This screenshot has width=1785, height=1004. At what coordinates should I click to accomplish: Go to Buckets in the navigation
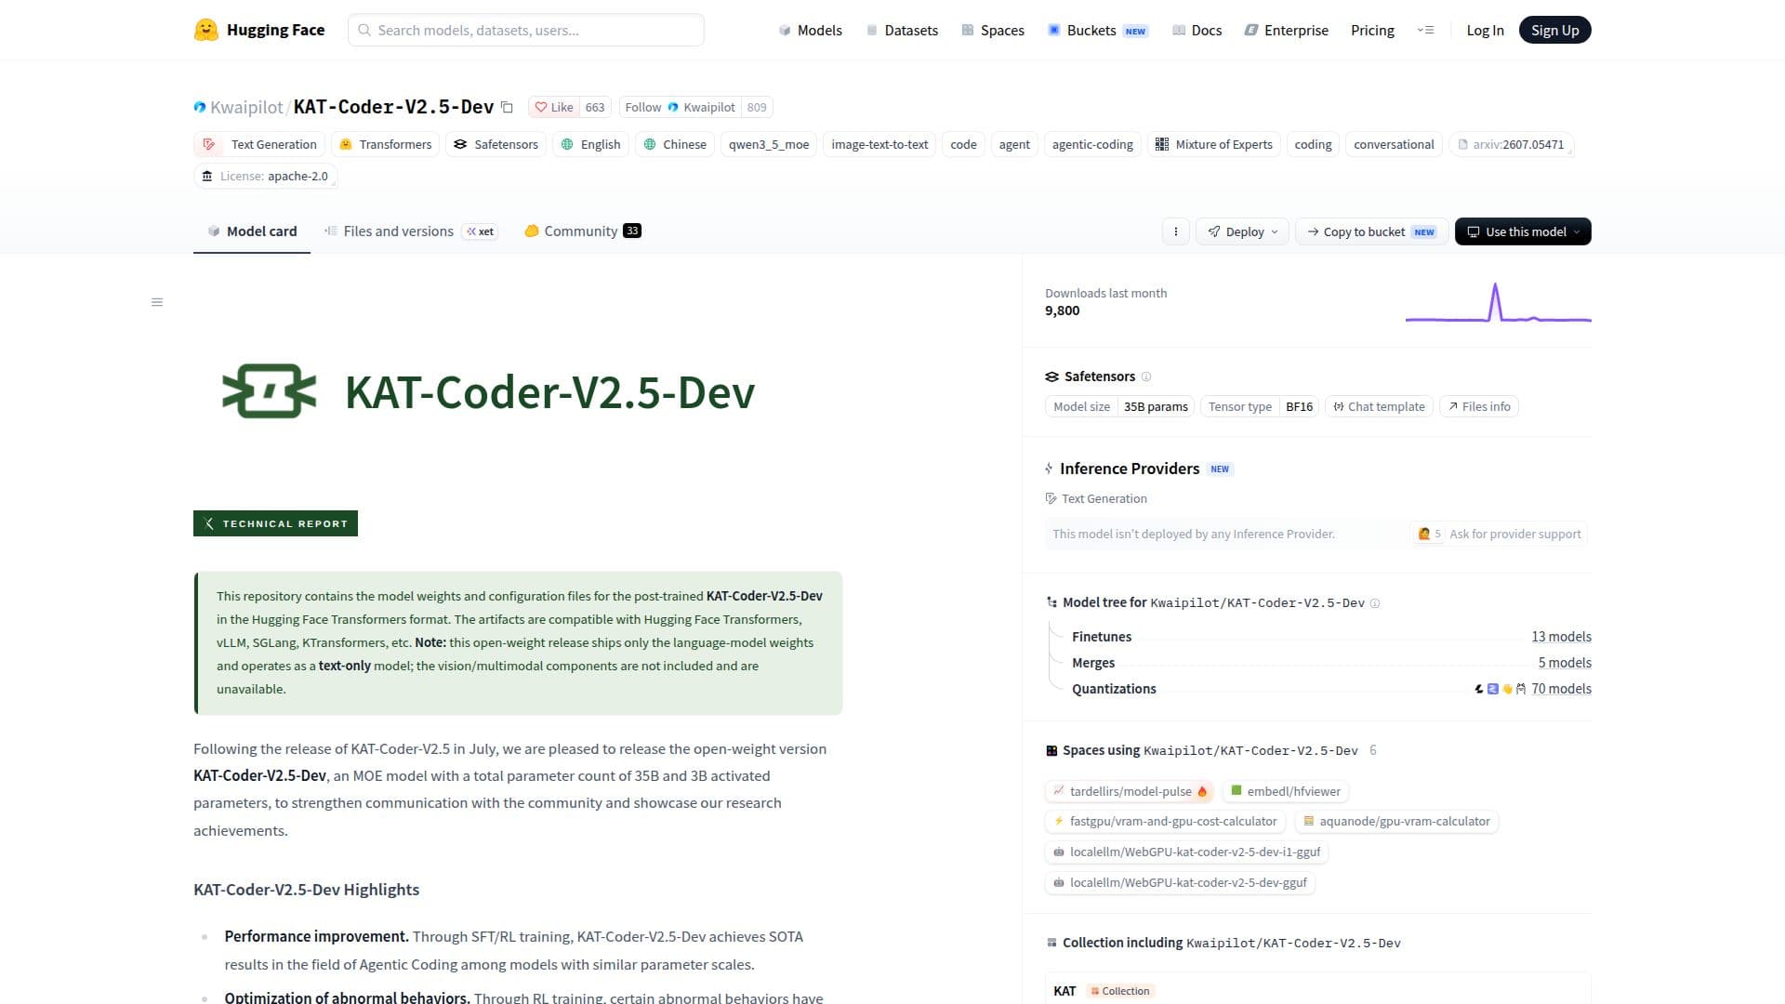pyautogui.click(x=1098, y=30)
